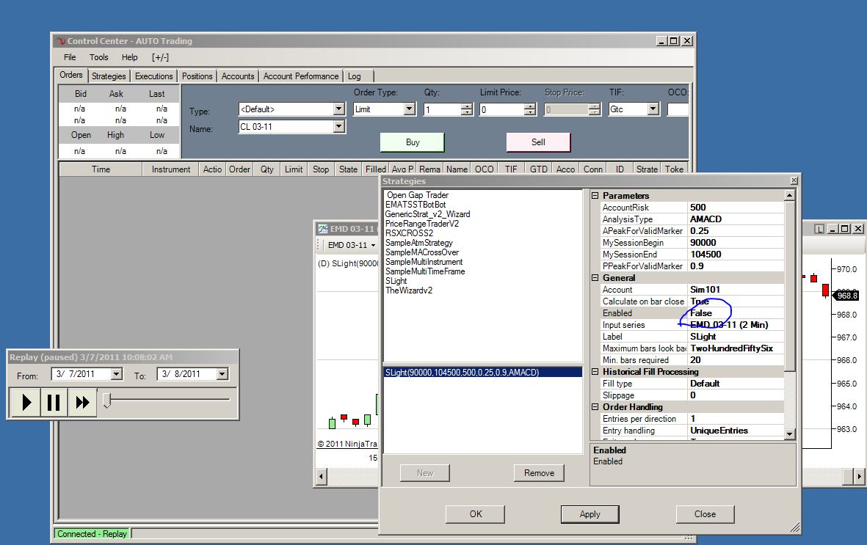The height and width of the screenshot is (545, 867).
Task: Switch to the Strategies tab
Action: 109,76
